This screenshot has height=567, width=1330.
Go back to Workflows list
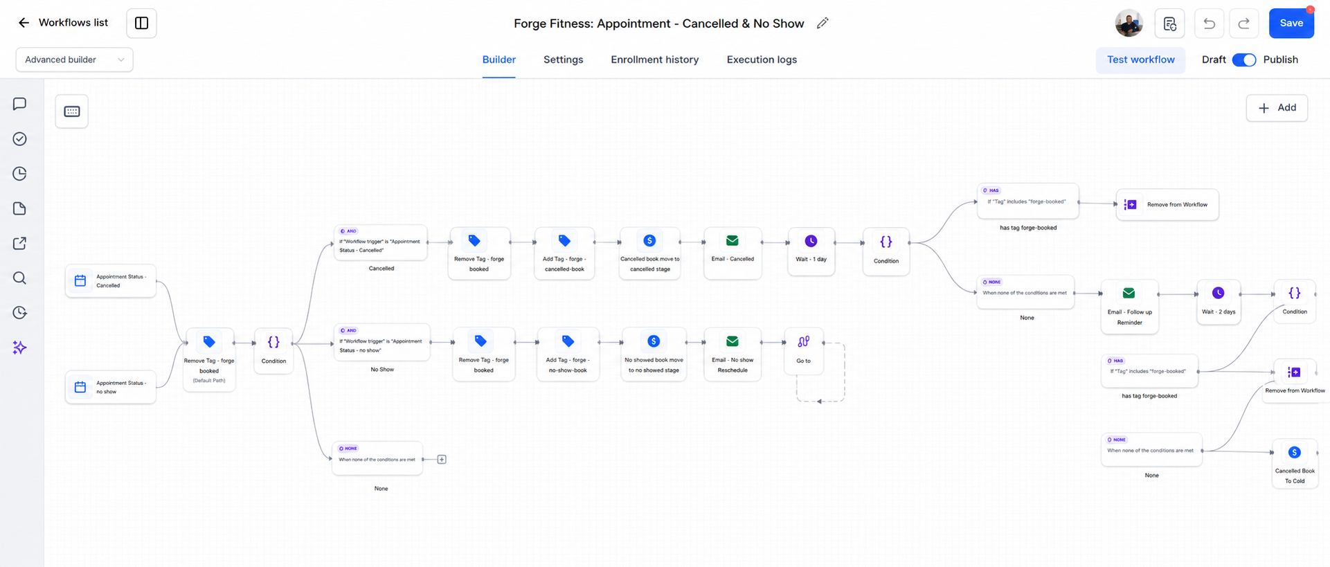(x=62, y=23)
